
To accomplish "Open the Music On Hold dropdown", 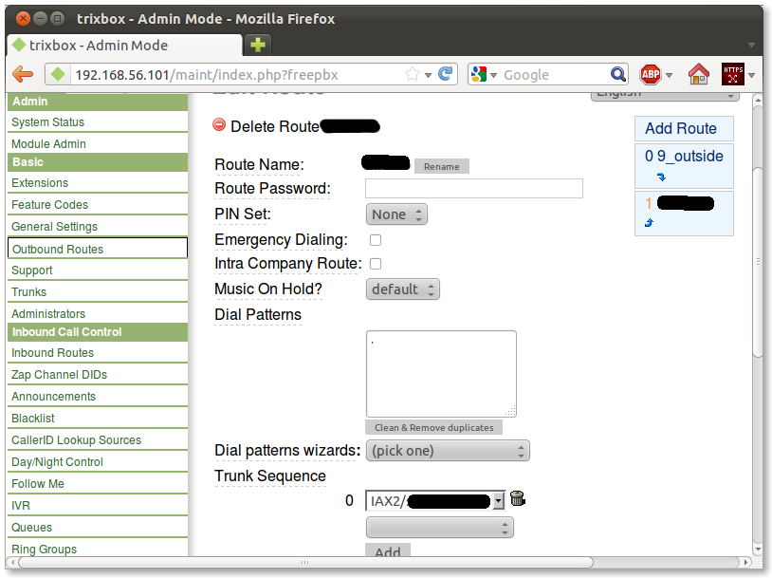I will (x=403, y=289).
